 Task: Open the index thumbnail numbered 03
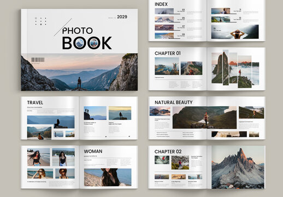(164, 11)
